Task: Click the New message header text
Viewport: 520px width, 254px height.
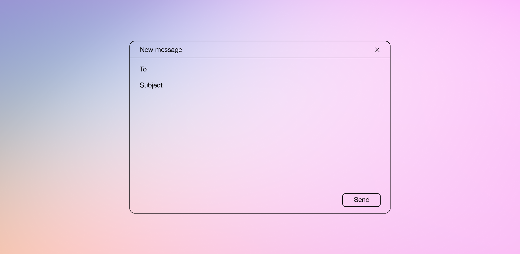Action: coord(161,50)
